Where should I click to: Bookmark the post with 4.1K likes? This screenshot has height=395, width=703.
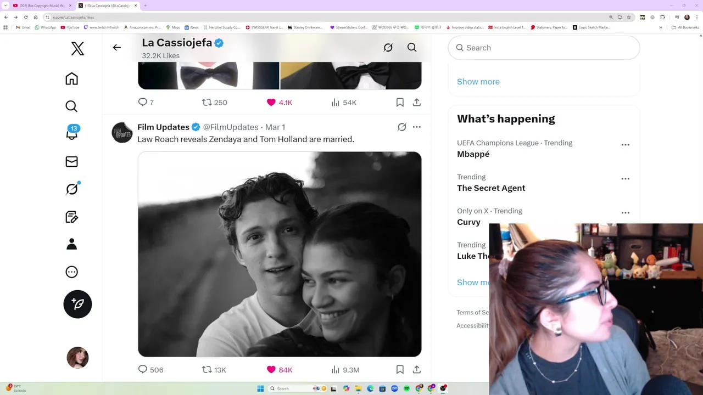click(400, 102)
